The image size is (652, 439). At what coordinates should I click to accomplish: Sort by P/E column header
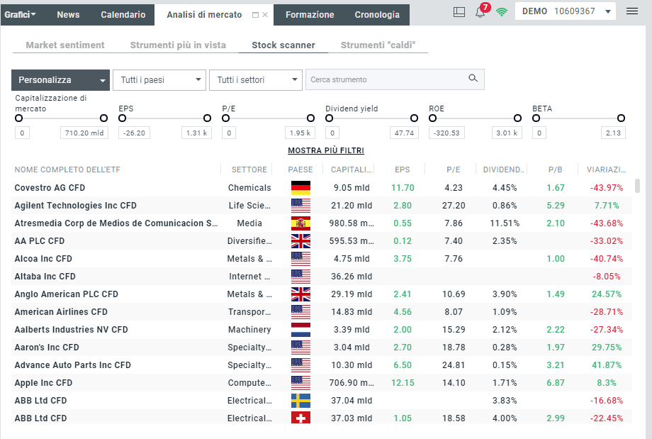(454, 170)
